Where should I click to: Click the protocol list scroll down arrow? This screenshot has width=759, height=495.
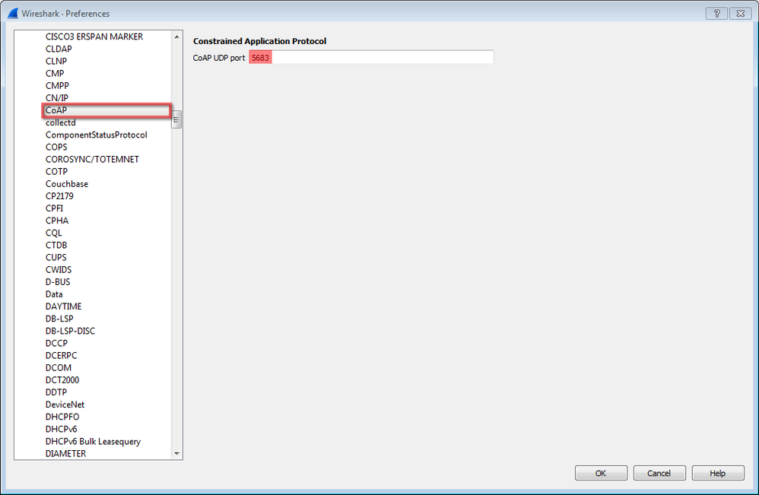click(176, 453)
